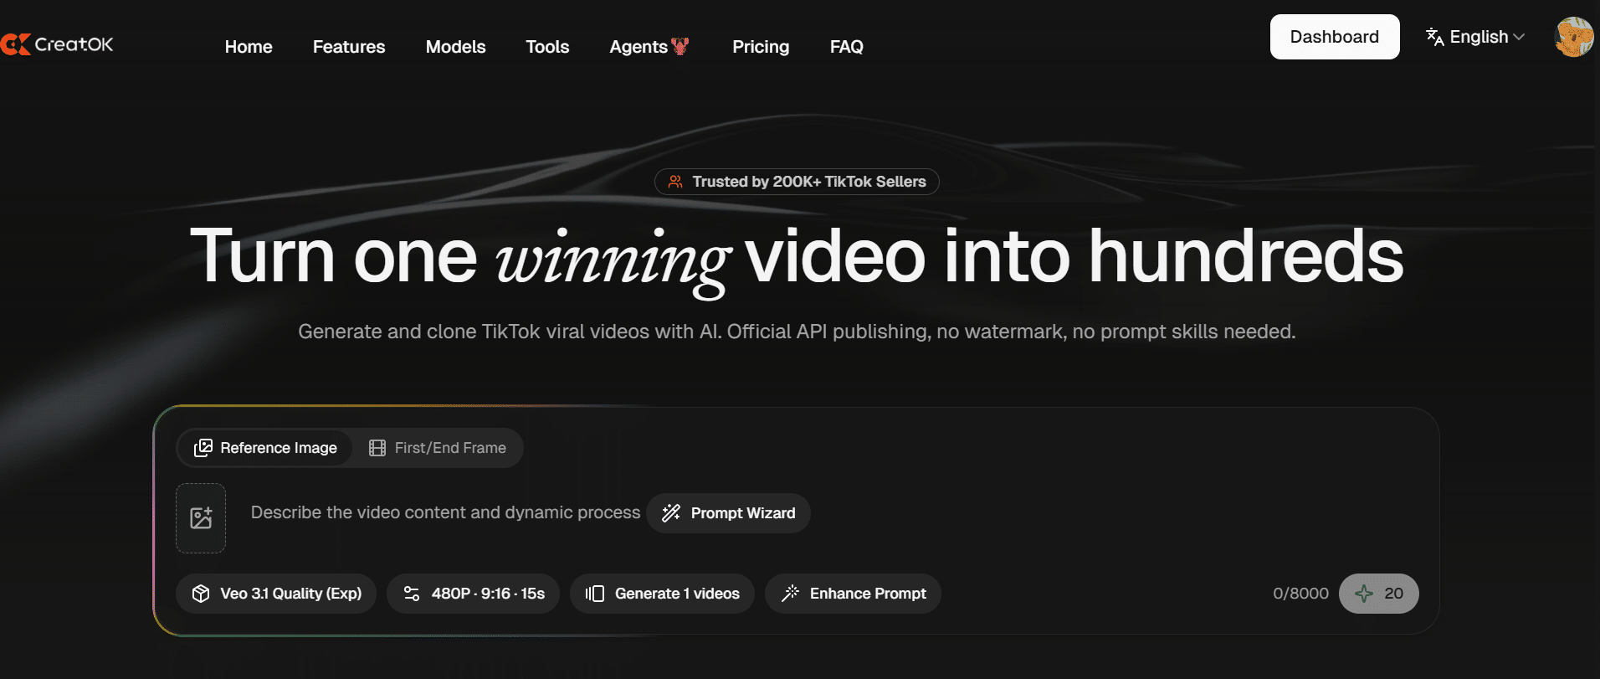Toggle the Enhance Prompt option
Viewport: 1600px width, 679px height.
tap(853, 594)
